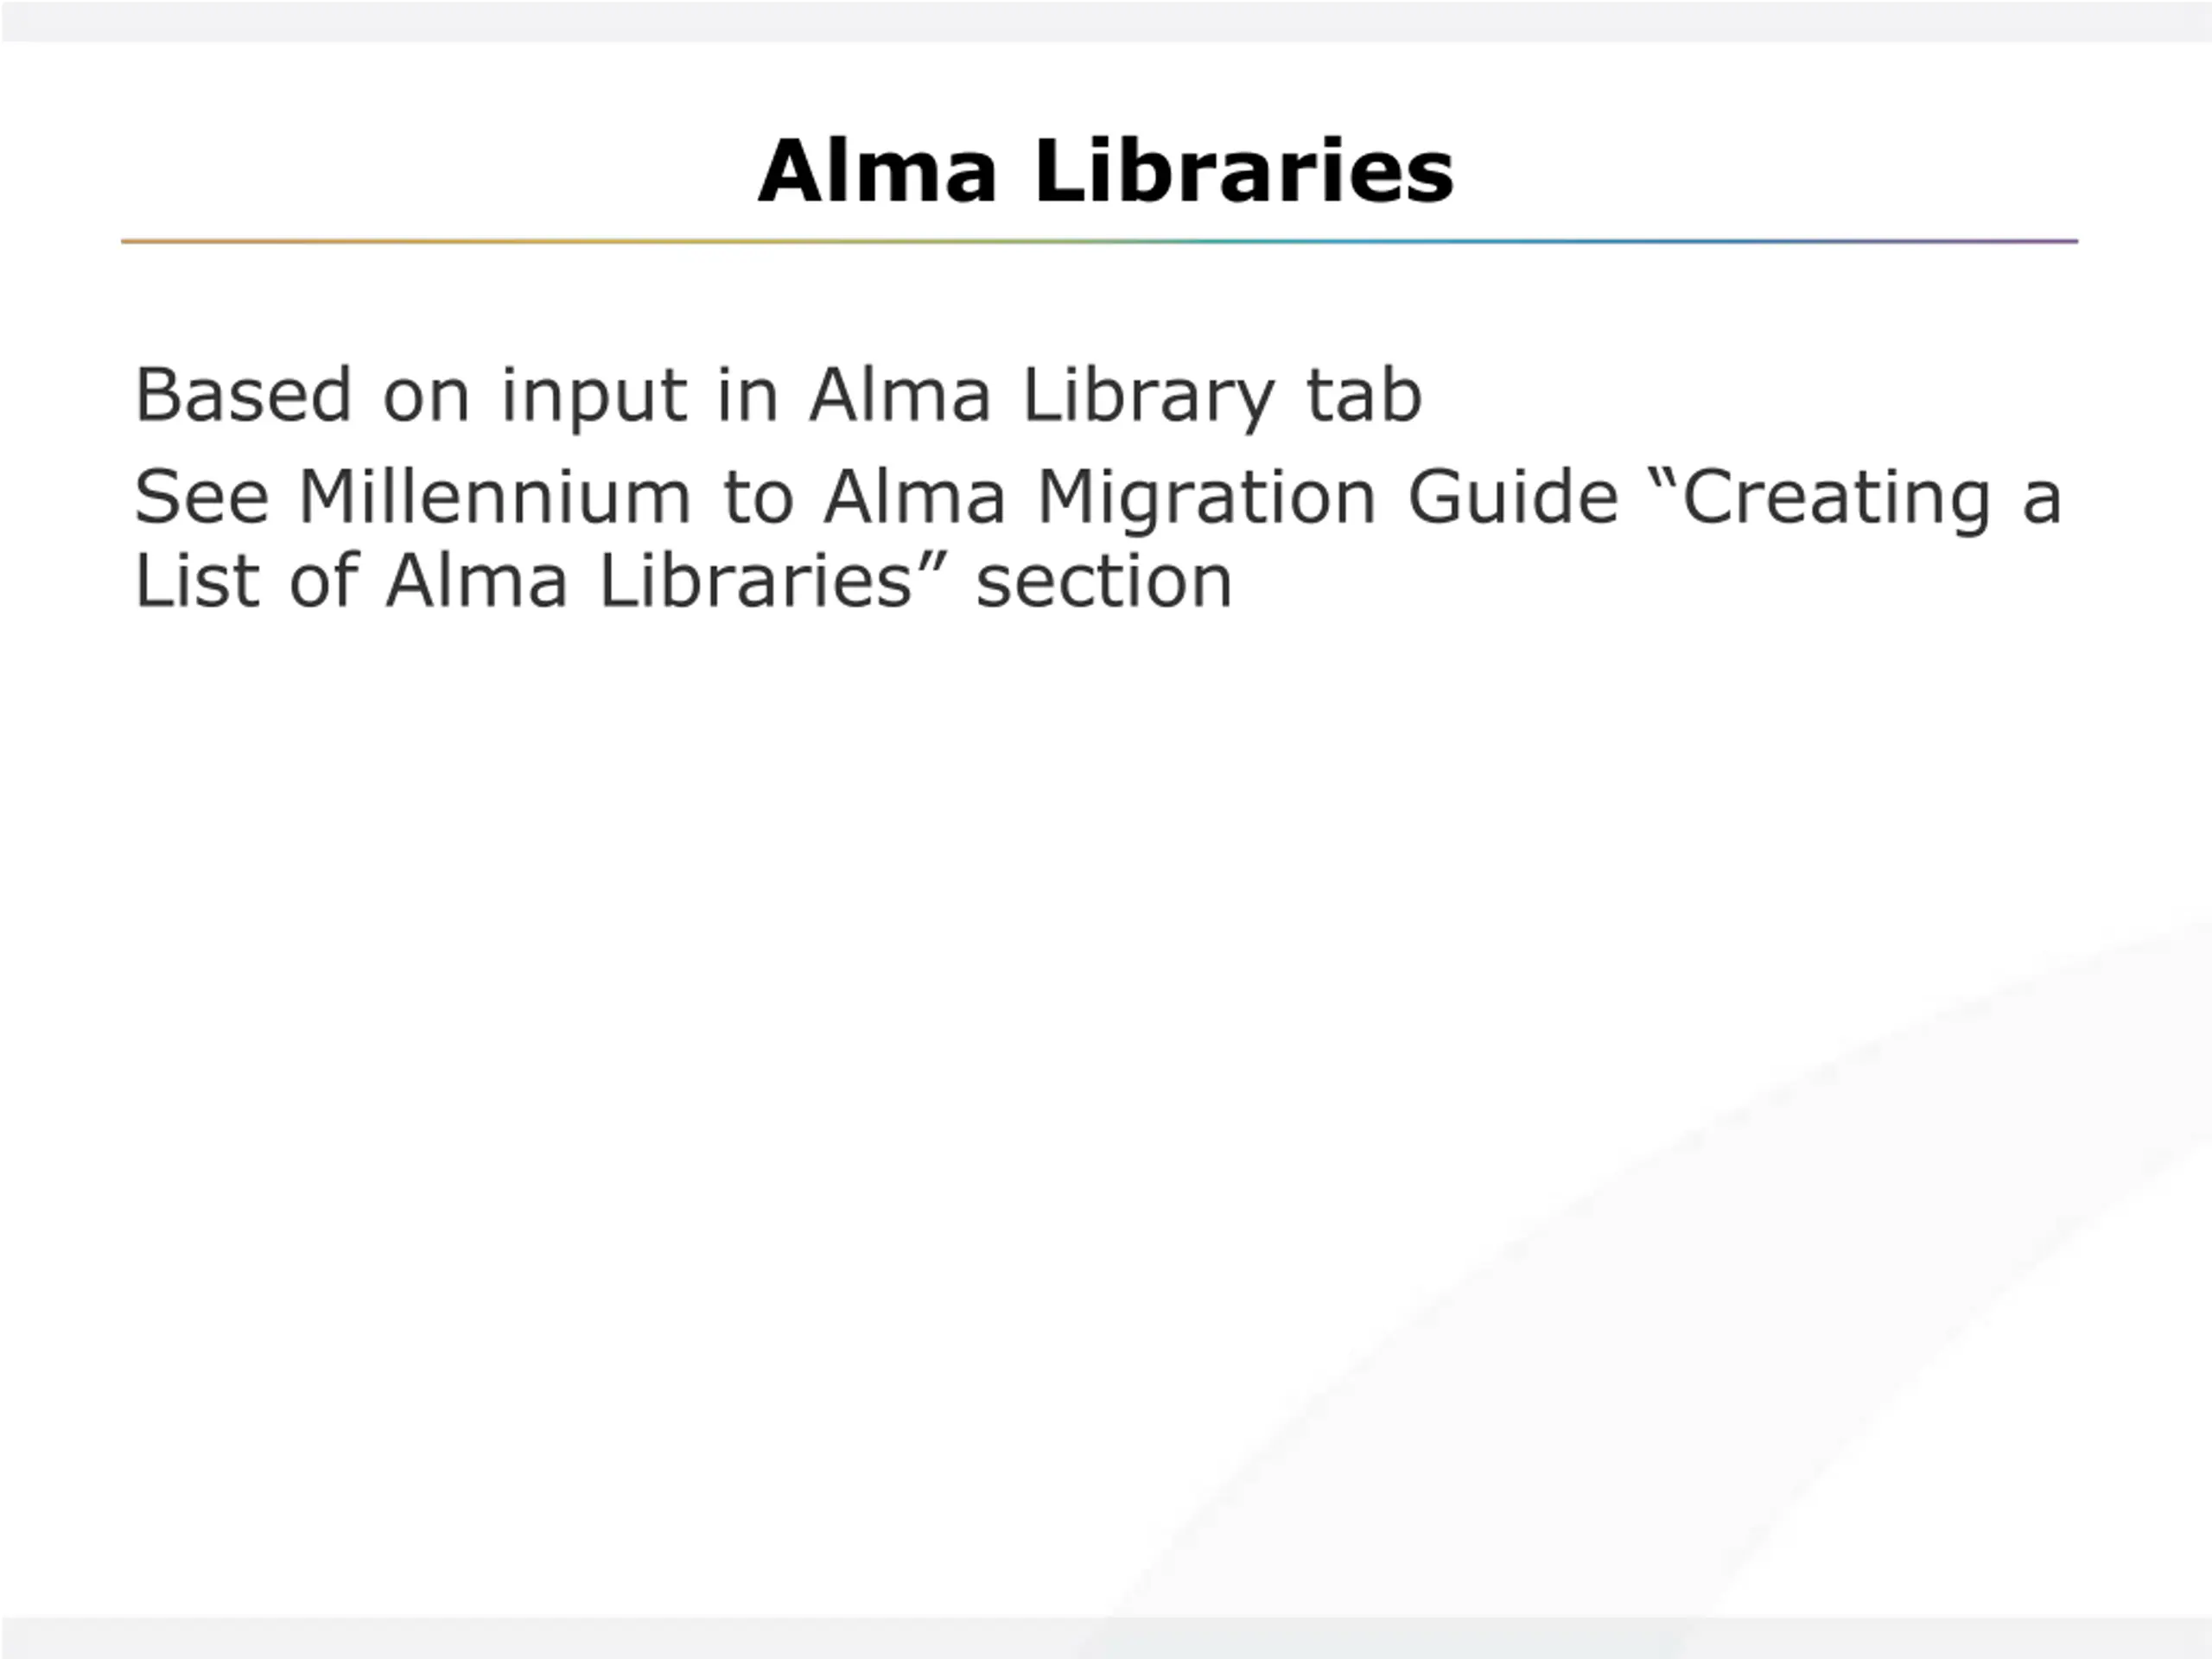Click the word "Libraries" in the title

click(x=1244, y=171)
